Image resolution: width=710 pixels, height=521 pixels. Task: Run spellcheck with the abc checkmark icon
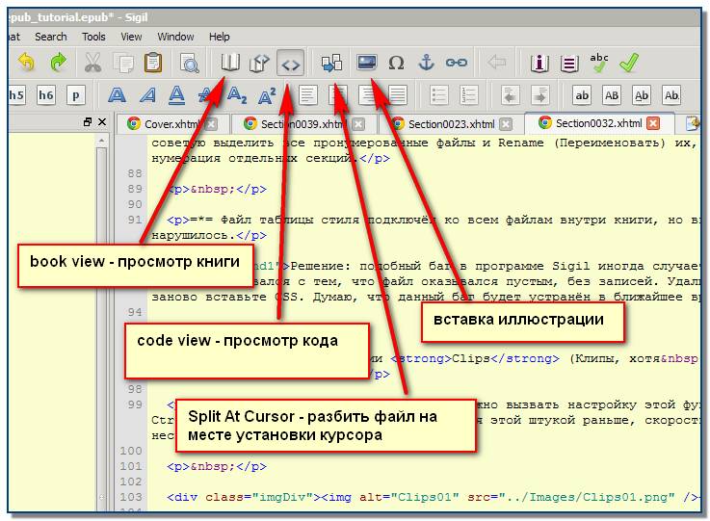click(x=598, y=63)
